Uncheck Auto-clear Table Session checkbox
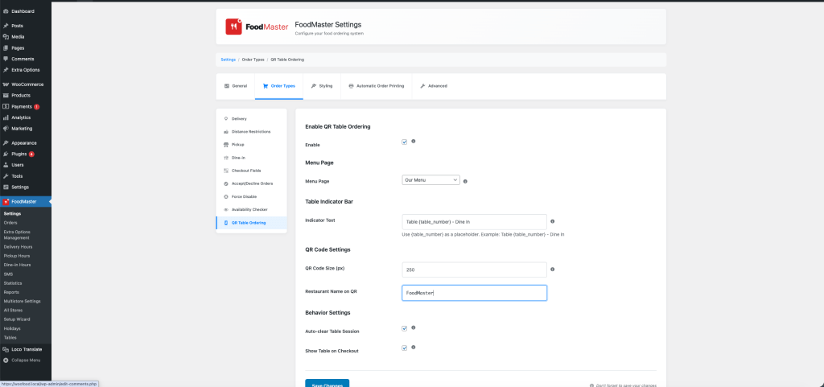 pos(404,328)
